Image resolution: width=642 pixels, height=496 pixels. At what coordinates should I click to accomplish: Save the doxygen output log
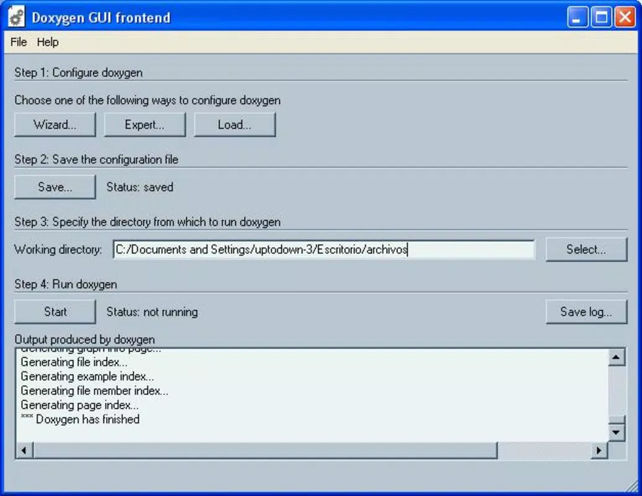pos(586,312)
